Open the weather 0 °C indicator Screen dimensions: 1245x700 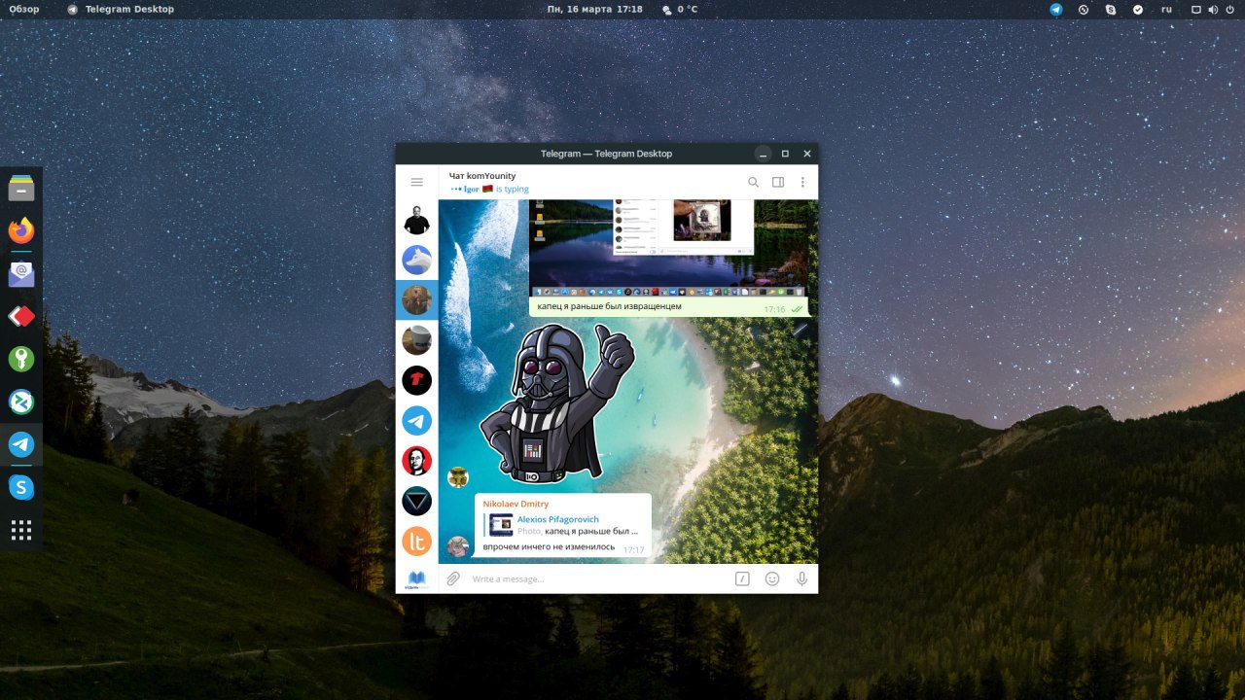click(679, 9)
